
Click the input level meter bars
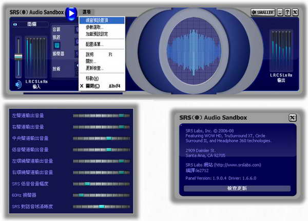click(36, 57)
